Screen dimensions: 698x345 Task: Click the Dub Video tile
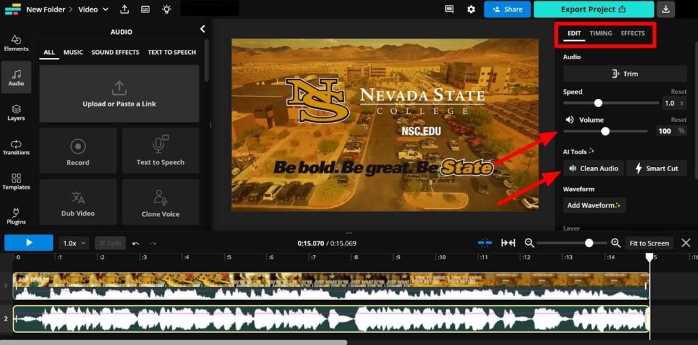(x=78, y=202)
